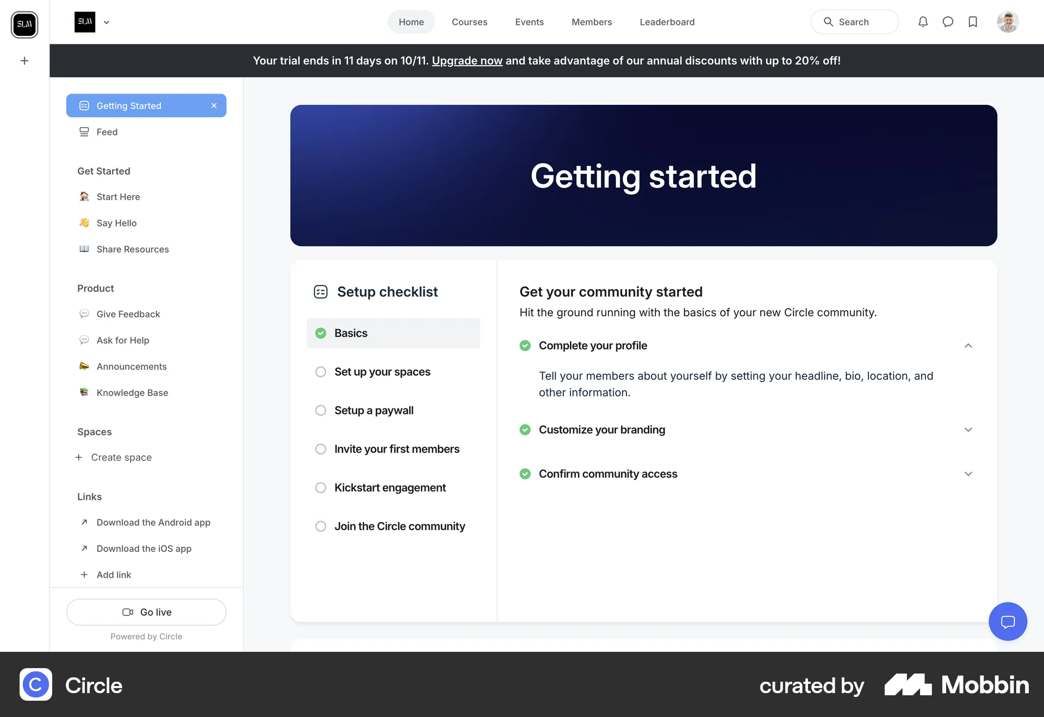Open your profile avatar menu
1044x717 pixels.
1008,22
